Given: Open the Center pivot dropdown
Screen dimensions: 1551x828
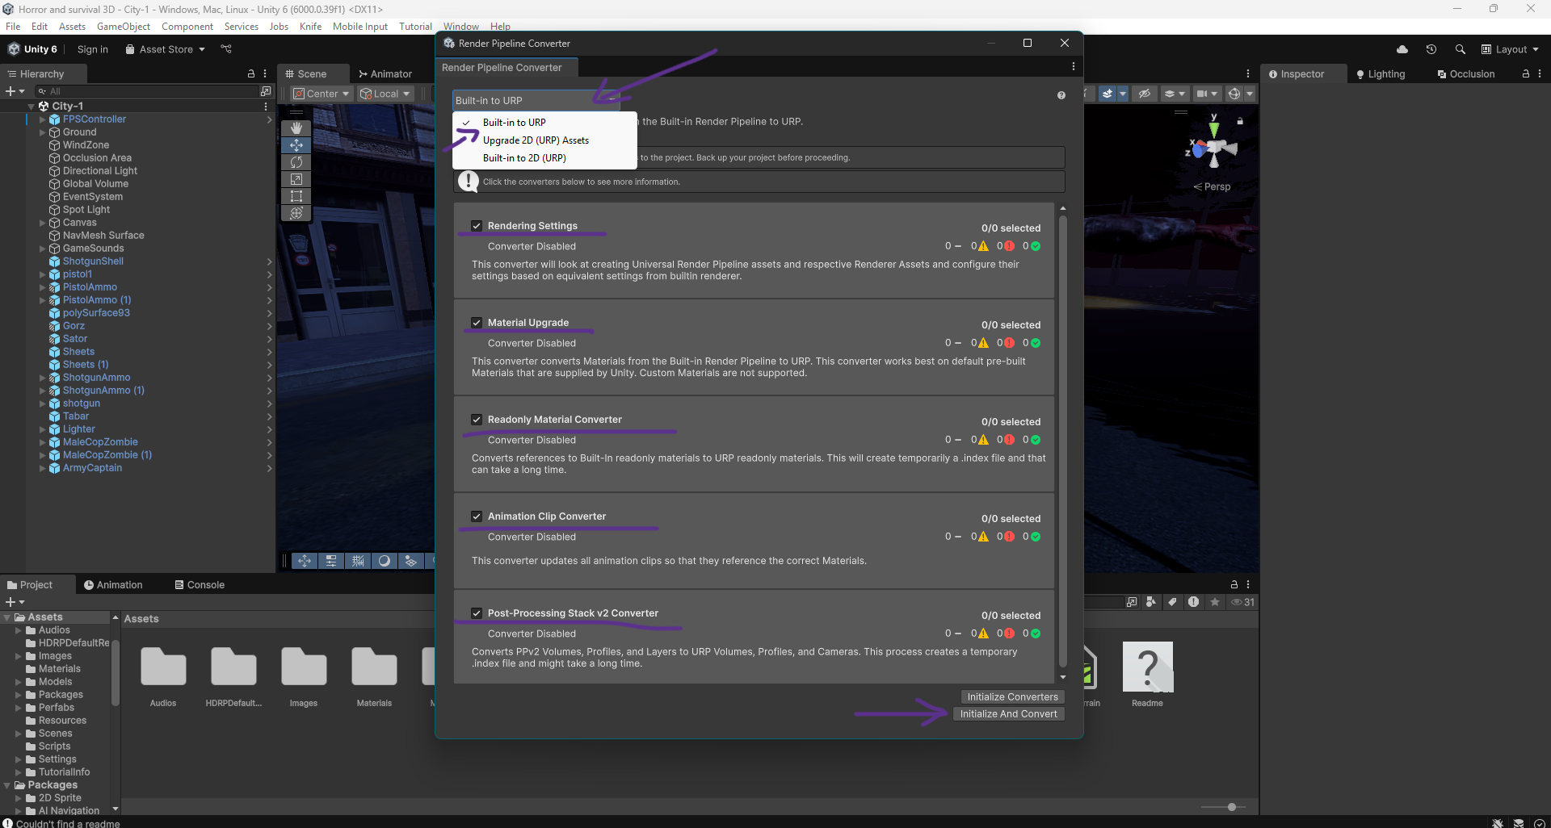Looking at the screenshot, I should pyautogui.click(x=322, y=94).
